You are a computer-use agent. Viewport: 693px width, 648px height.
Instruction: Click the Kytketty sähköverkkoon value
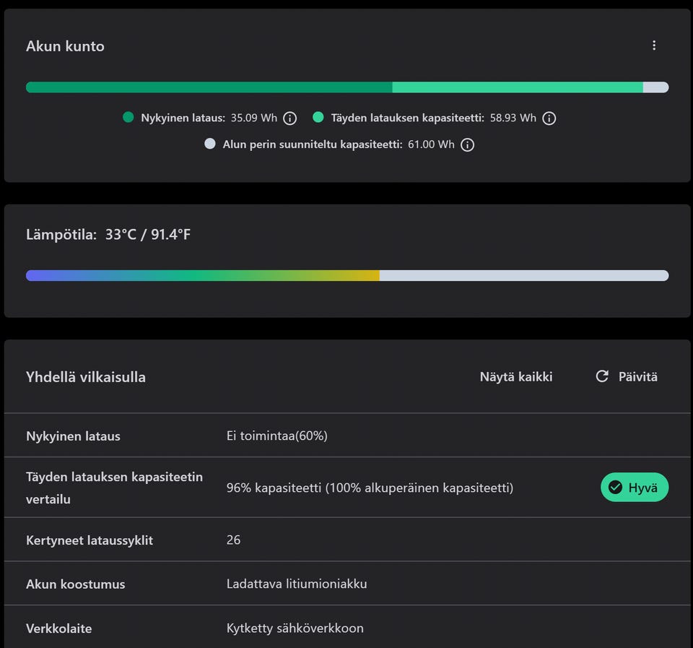tap(295, 628)
